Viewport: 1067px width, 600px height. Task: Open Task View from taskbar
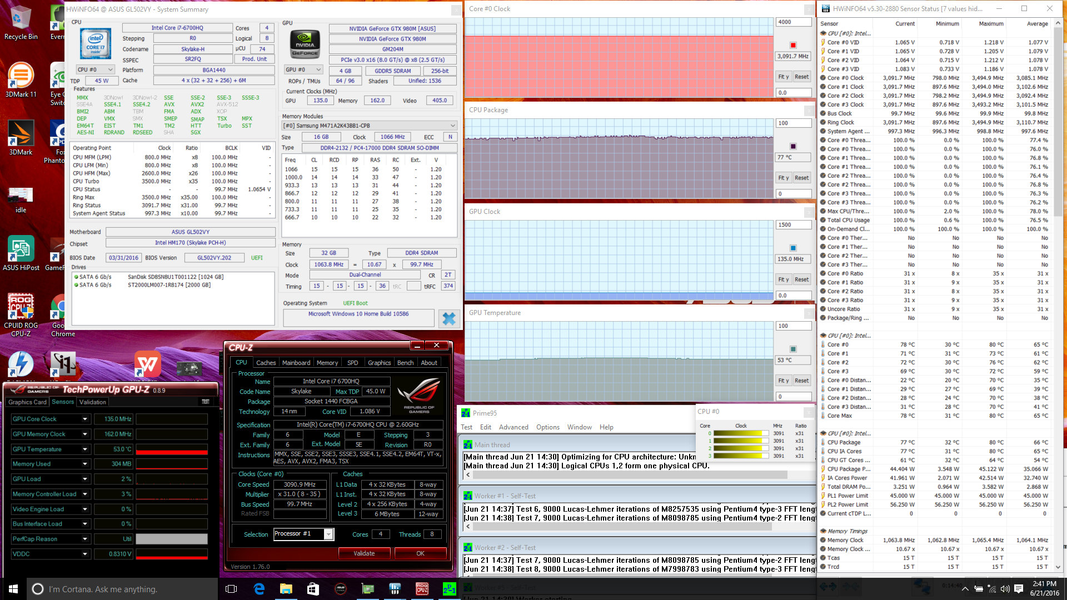click(x=232, y=589)
